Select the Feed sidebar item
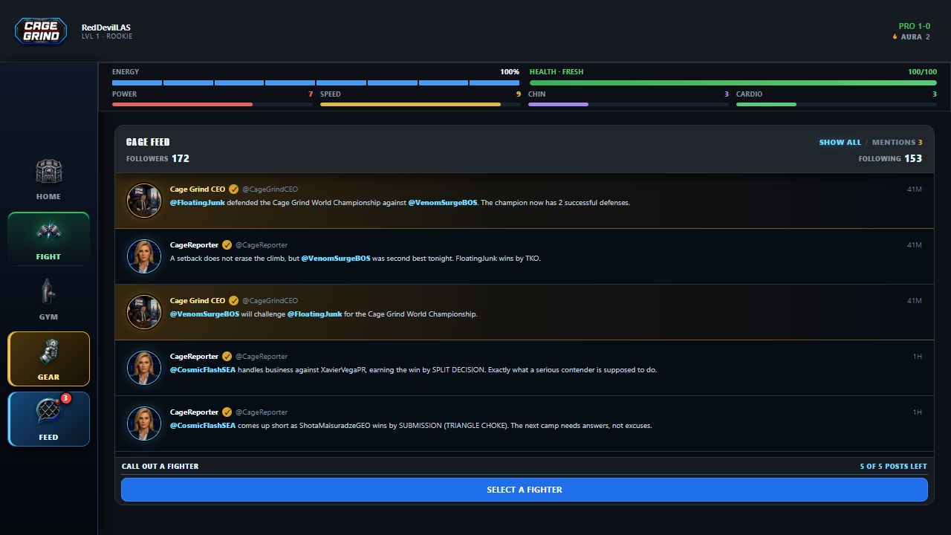 click(x=48, y=419)
